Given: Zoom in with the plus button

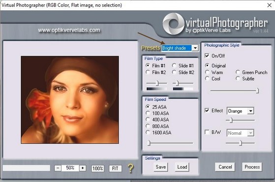Looking at the screenshot, I should point(83,168).
